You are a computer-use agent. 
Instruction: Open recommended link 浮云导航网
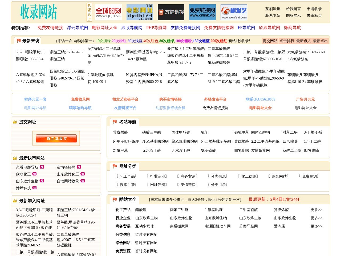pyautogui.click(x=78, y=28)
